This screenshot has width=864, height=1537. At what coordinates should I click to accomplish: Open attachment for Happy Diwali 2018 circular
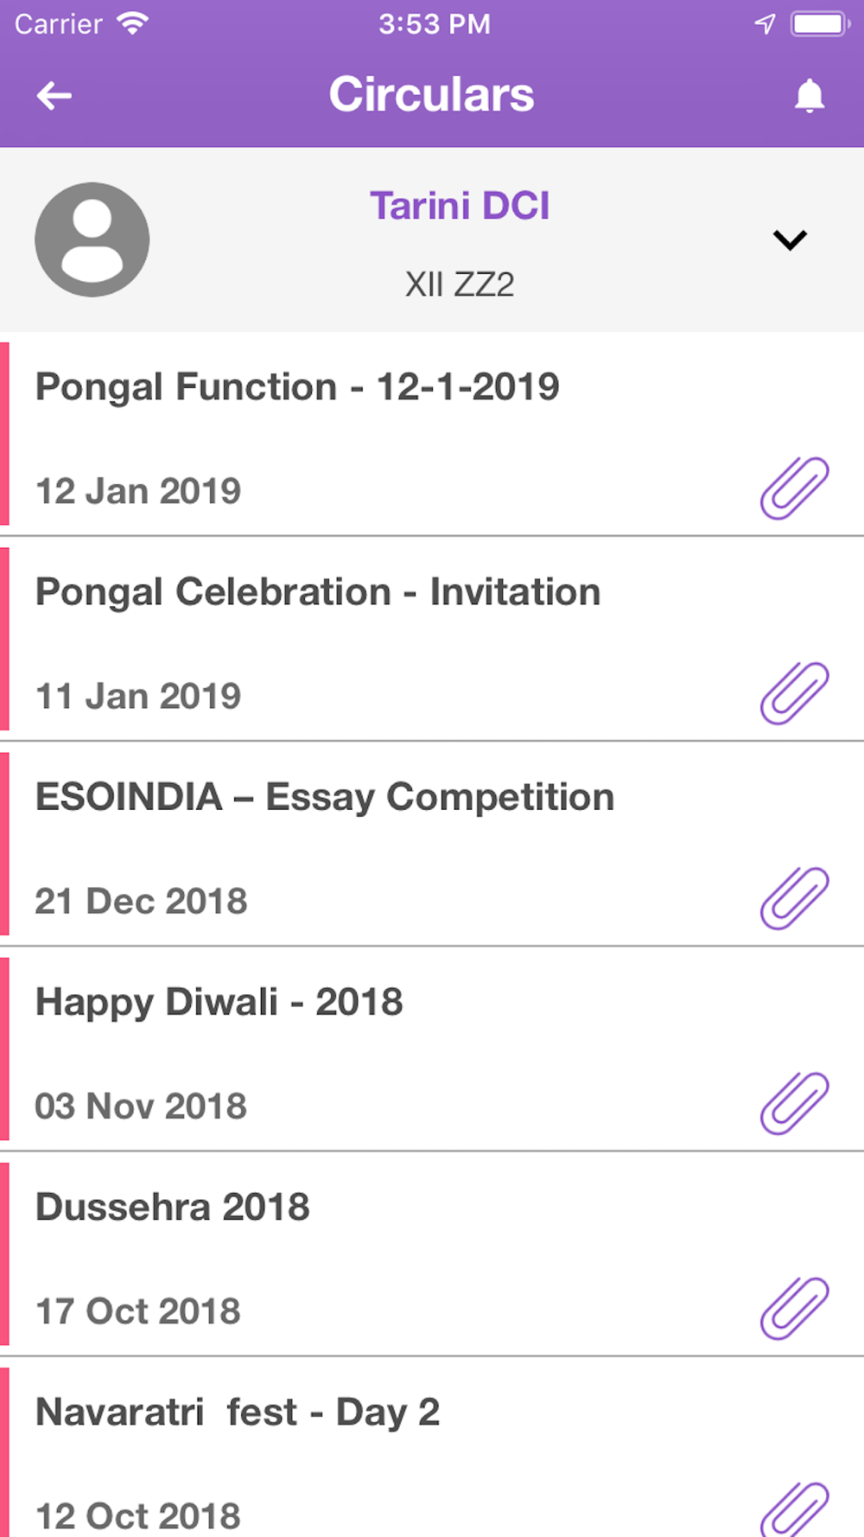795,1103
